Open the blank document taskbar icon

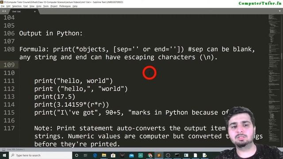[195, 155]
